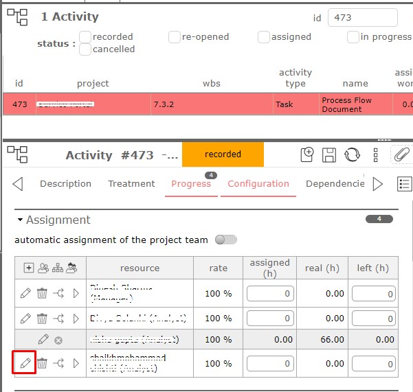Delete the Manager resource assignment with its trash icon
413x392 pixels.
pos(42,293)
